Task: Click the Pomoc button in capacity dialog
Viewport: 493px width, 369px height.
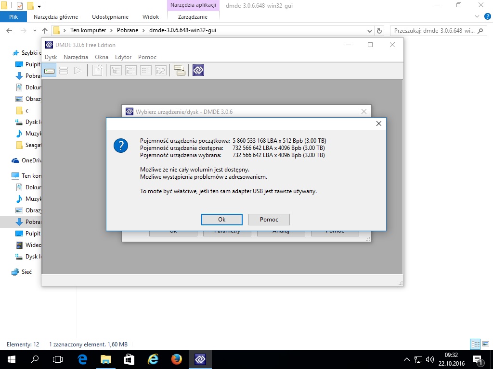Action: [x=269, y=219]
